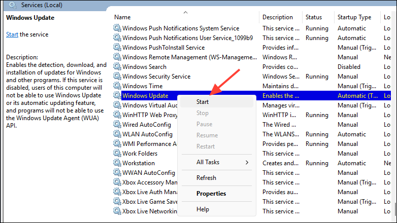Select the WWAN AutoConfig service name
The width and height of the screenshot is (397, 223).
coord(149,172)
